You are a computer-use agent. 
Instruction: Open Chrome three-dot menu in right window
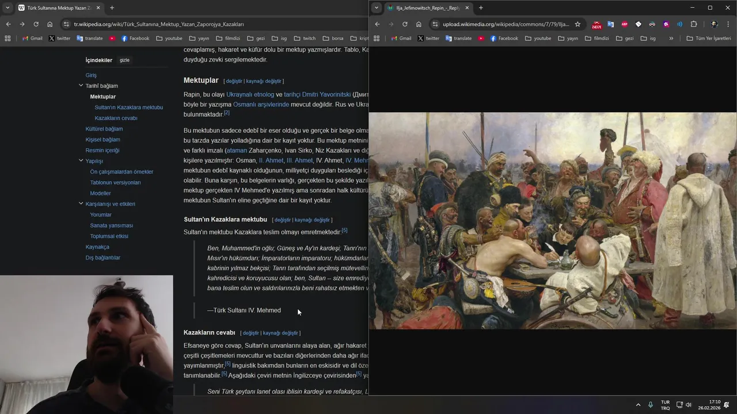[x=728, y=24]
